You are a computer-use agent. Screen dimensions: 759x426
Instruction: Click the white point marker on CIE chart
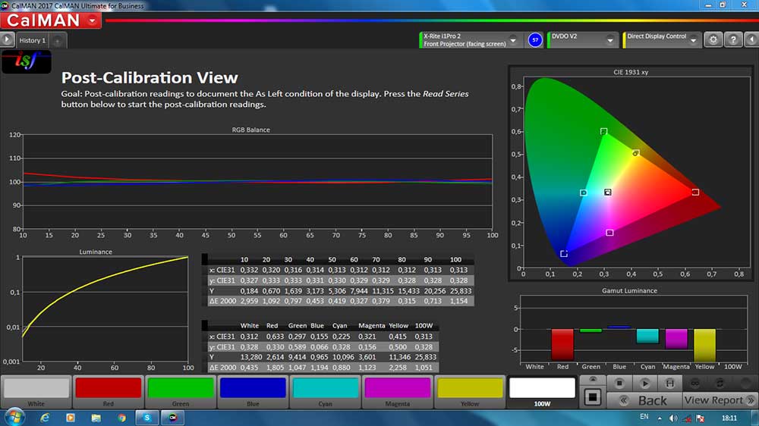pyautogui.click(x=607, y=193)
